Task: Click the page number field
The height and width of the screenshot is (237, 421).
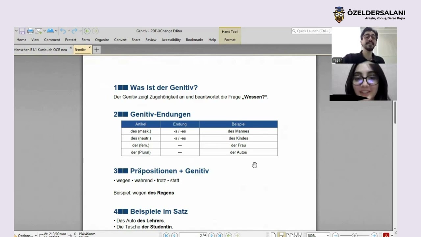Action: [x=193, y=235]
